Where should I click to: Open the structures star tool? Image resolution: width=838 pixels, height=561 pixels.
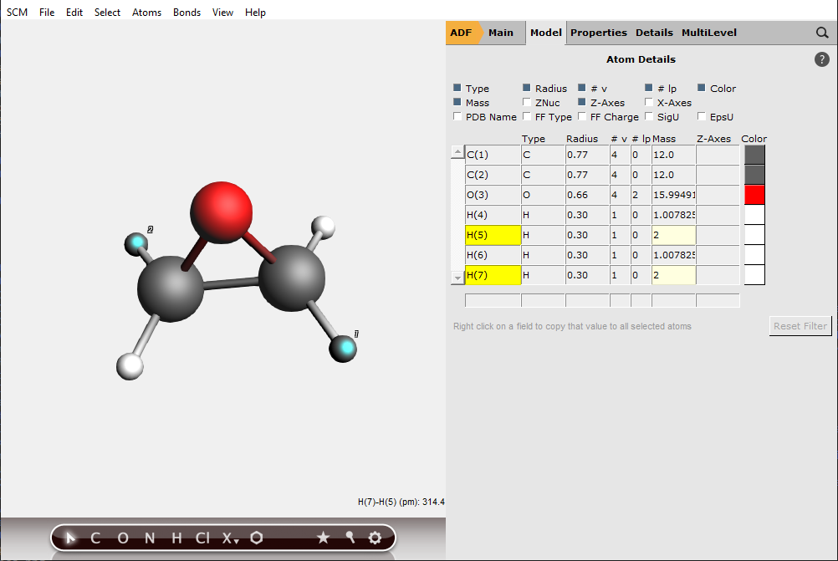tap(324, 538)
